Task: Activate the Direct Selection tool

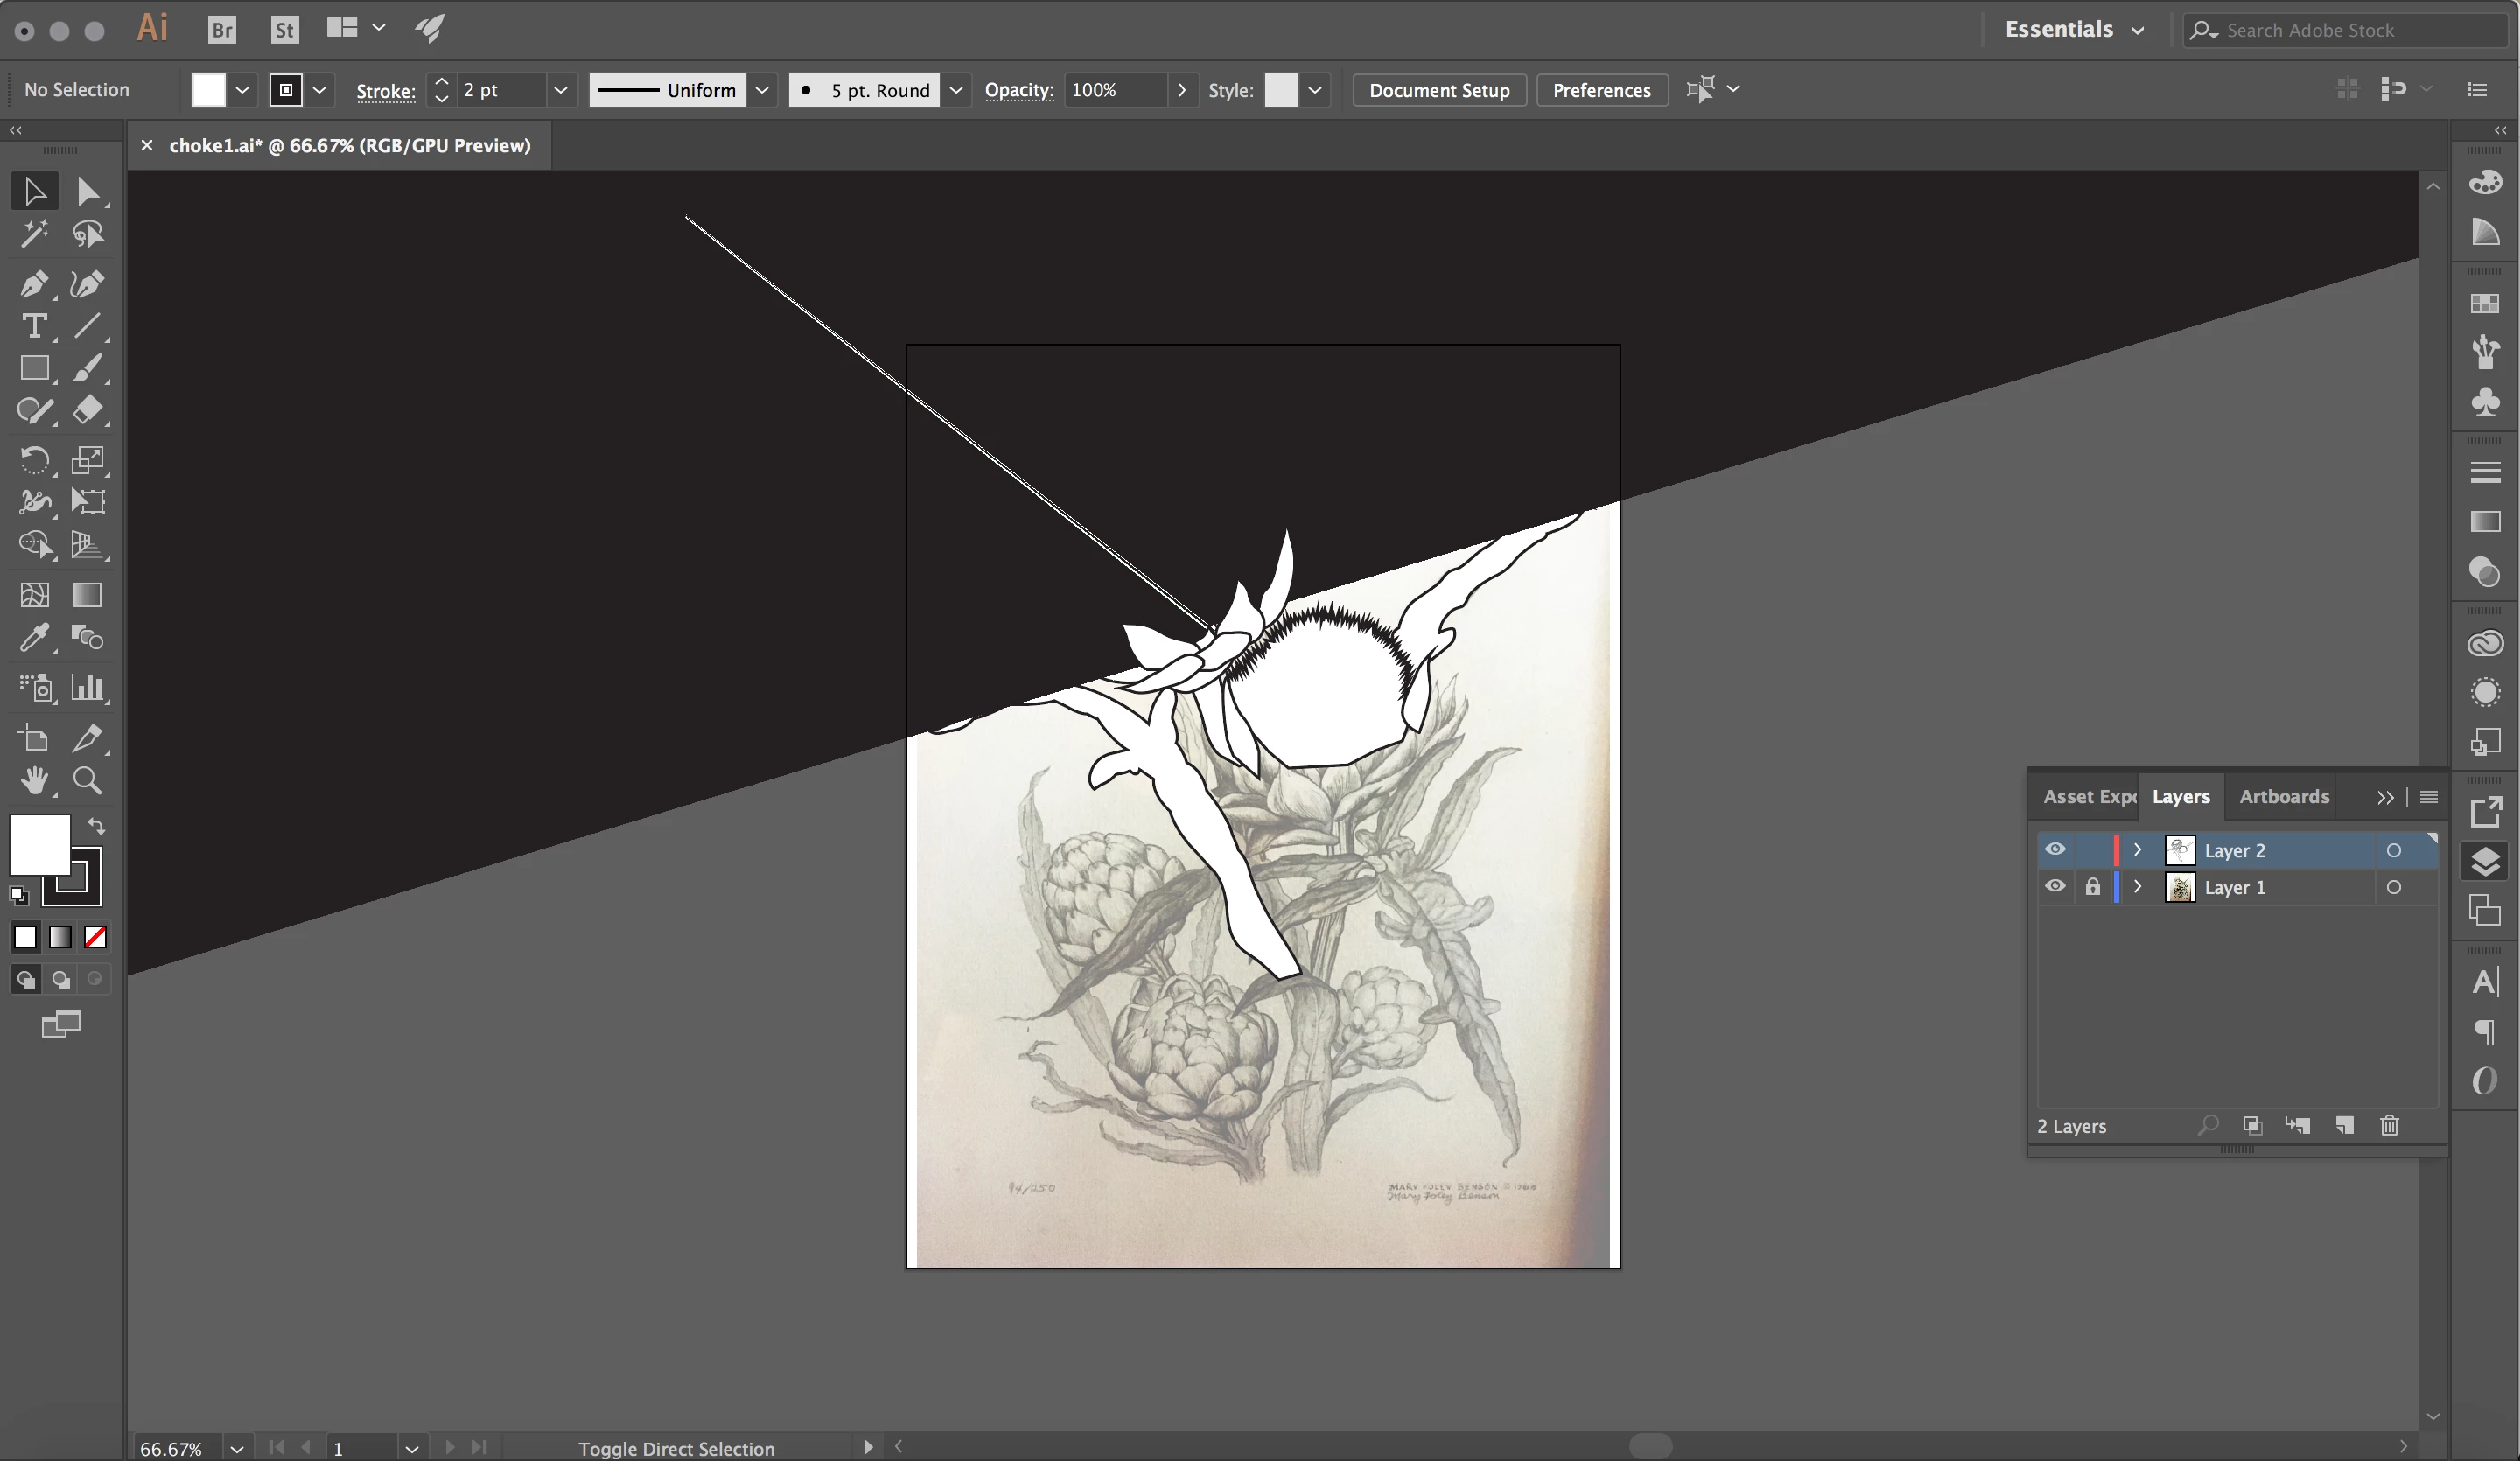Action: (x=87, y=191)
